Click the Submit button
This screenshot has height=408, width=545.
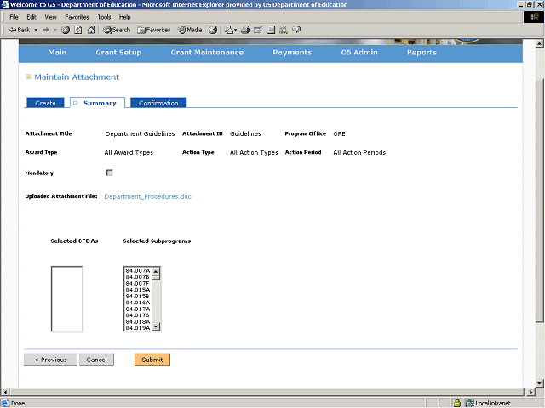click(152, 360)
